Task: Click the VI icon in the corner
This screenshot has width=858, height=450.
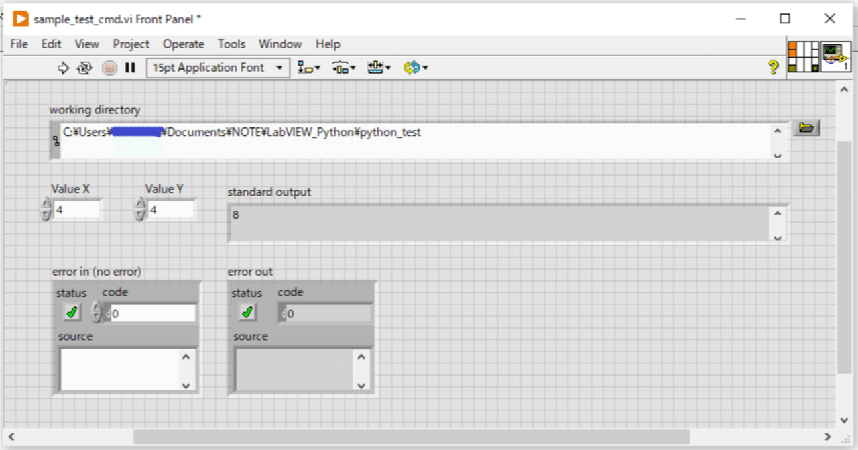Action: pyautogui.click(x=836, y=58)
